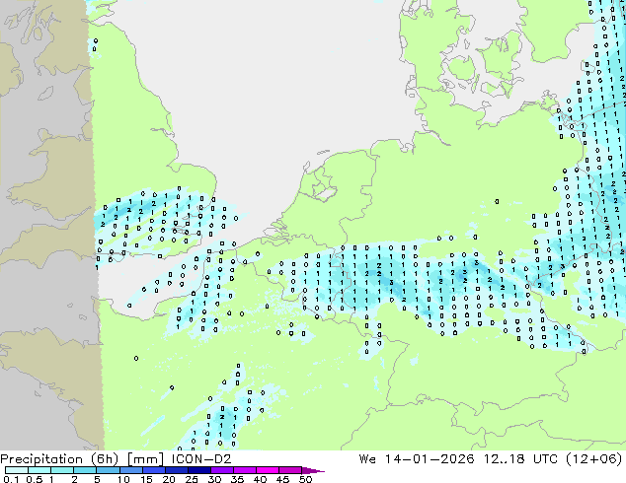This screenshot has width=626, height=483.
Task: Select the 2–5 mm legend swatch
Action: [x=85, y=470]
